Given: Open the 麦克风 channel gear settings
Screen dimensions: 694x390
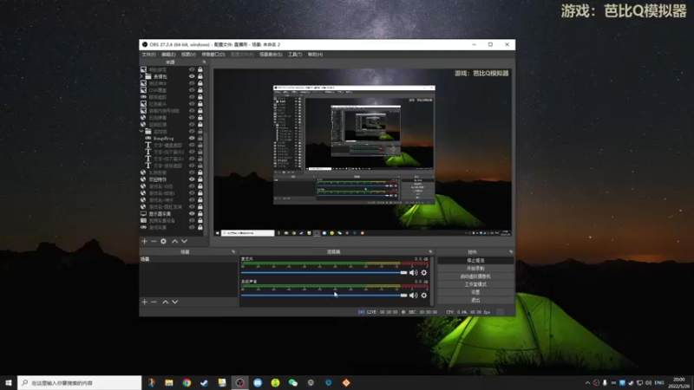Looking at the screenshot, I should point(424,272).
